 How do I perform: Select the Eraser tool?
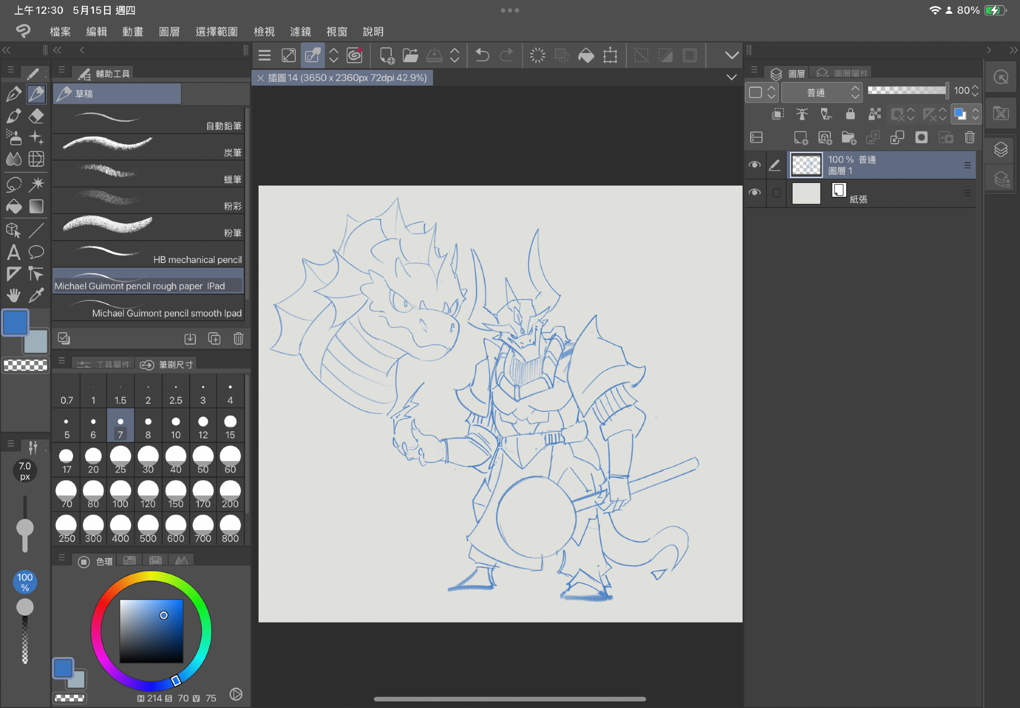[36, 116]
